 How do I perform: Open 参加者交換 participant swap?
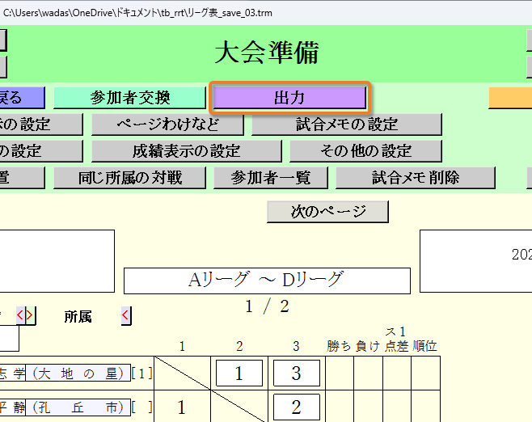pos(129,98)
